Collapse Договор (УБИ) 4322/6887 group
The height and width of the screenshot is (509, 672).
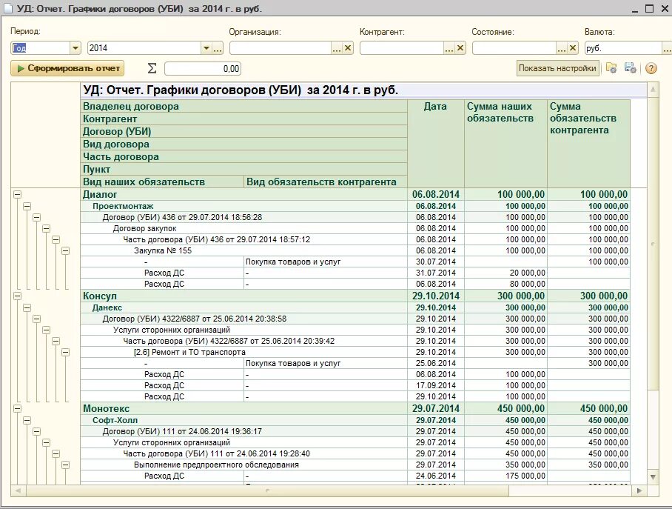[x=36, y=319]
